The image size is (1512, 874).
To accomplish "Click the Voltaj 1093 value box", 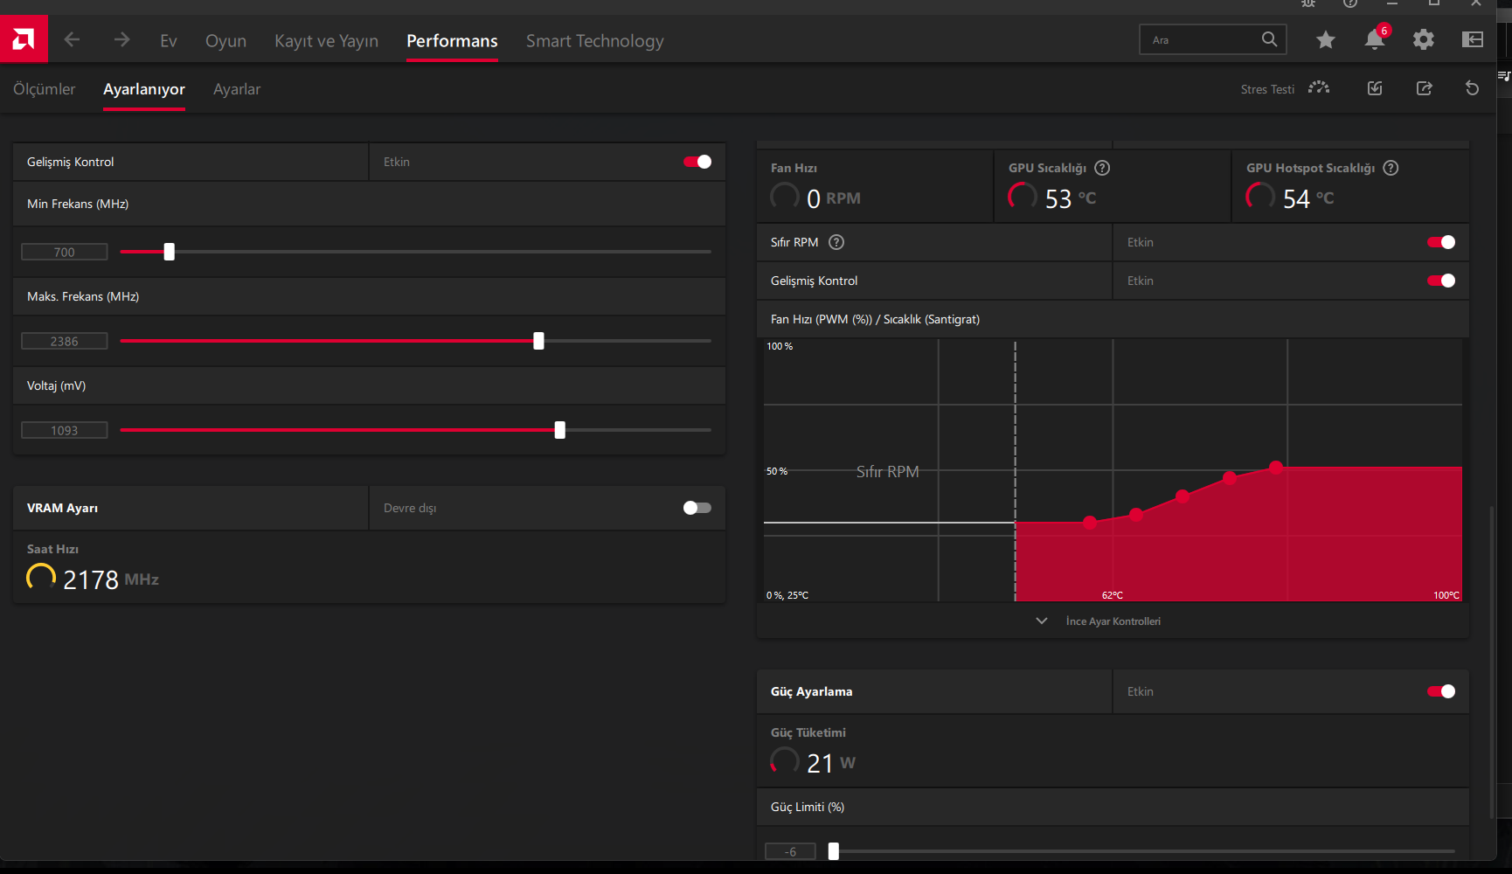I will (65, 430).
